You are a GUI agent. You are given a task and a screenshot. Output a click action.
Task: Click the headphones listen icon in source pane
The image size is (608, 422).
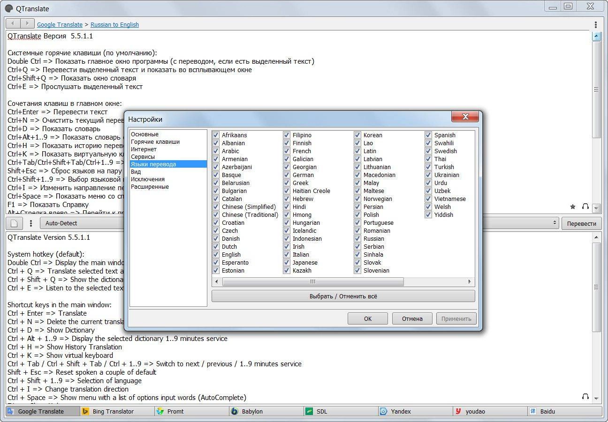pos(585,207)
